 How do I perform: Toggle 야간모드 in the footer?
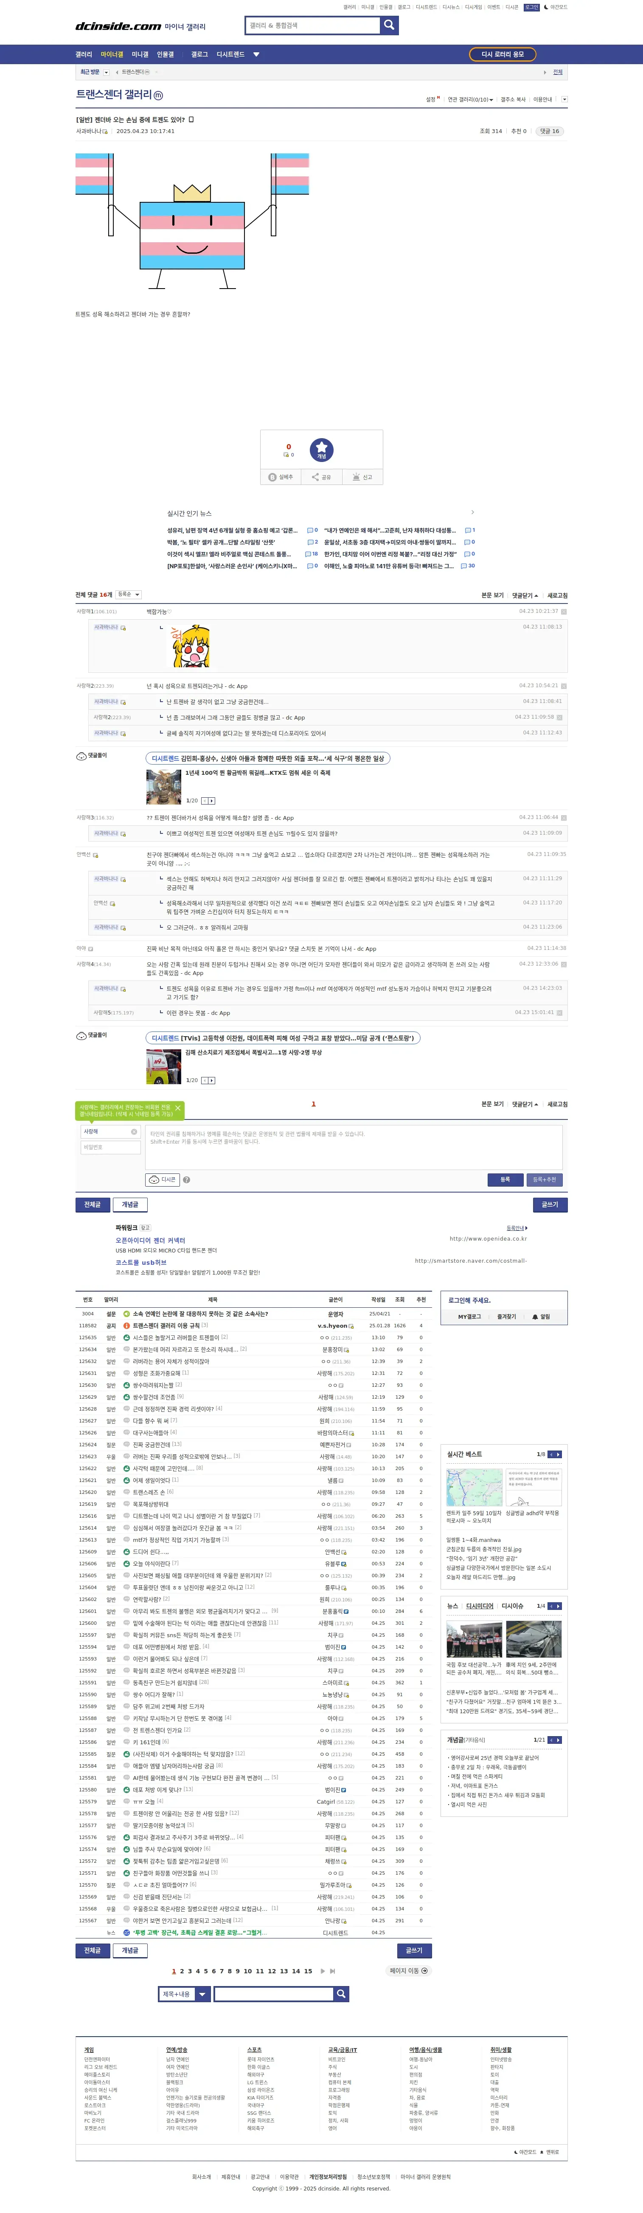coord(526,2152)
